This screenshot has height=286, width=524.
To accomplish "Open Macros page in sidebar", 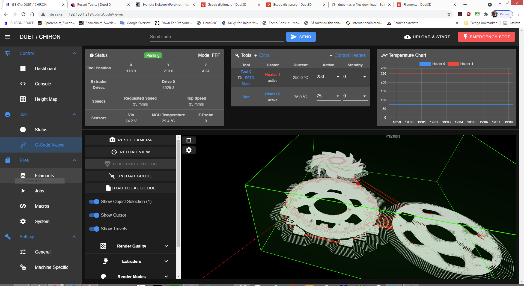I will [x=41, y=206].
